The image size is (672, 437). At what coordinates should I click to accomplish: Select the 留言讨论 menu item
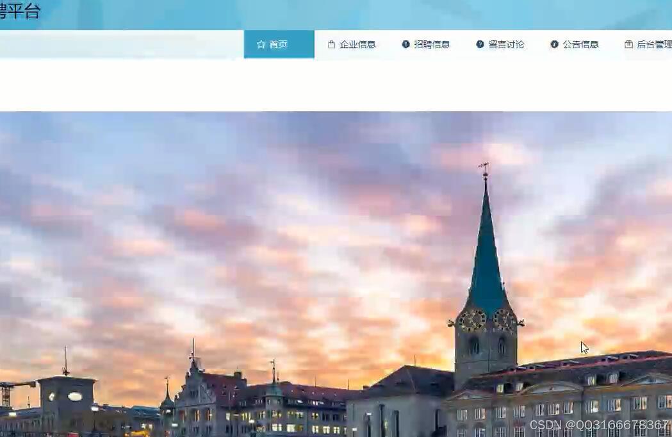coord(500,44)
